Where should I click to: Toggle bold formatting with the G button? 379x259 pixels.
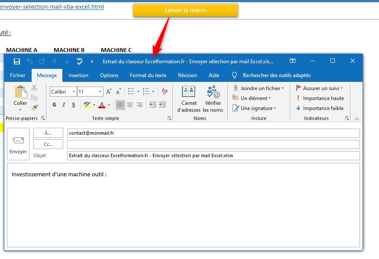[54, 105]
